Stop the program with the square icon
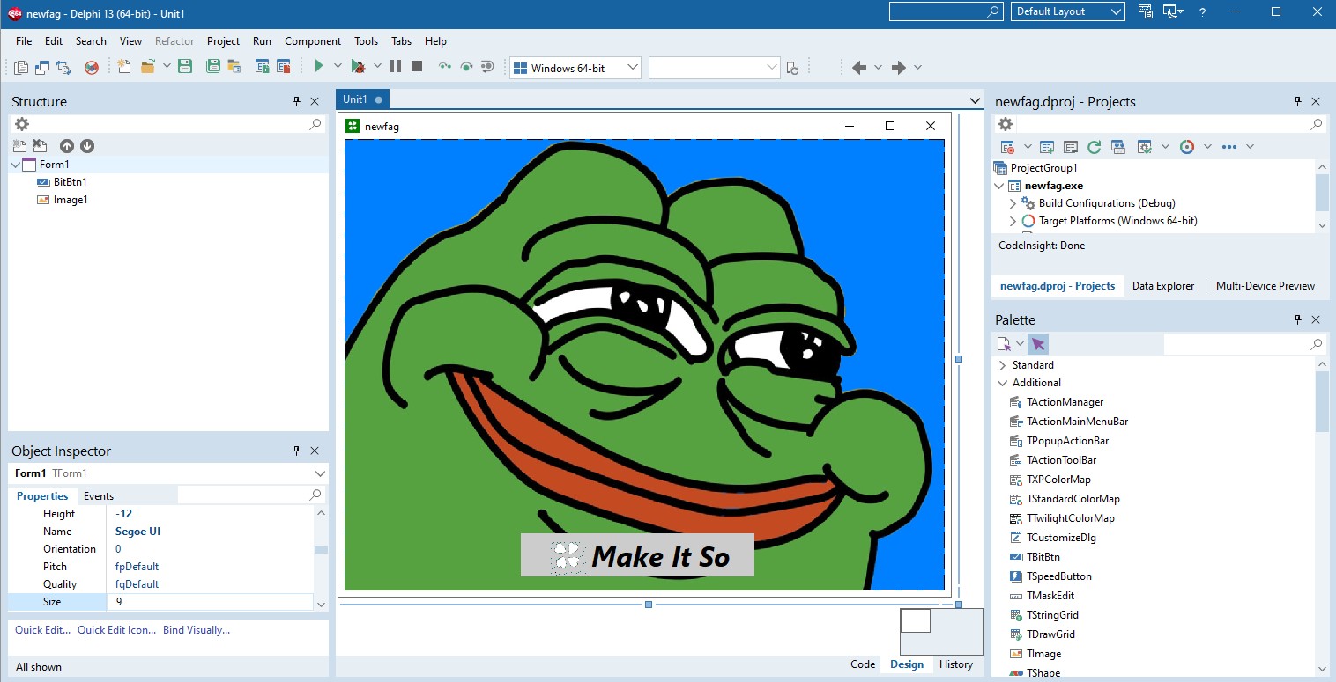Image resolution: width=1336 pixels, height=682 pixels. click(x=417, y=66)
